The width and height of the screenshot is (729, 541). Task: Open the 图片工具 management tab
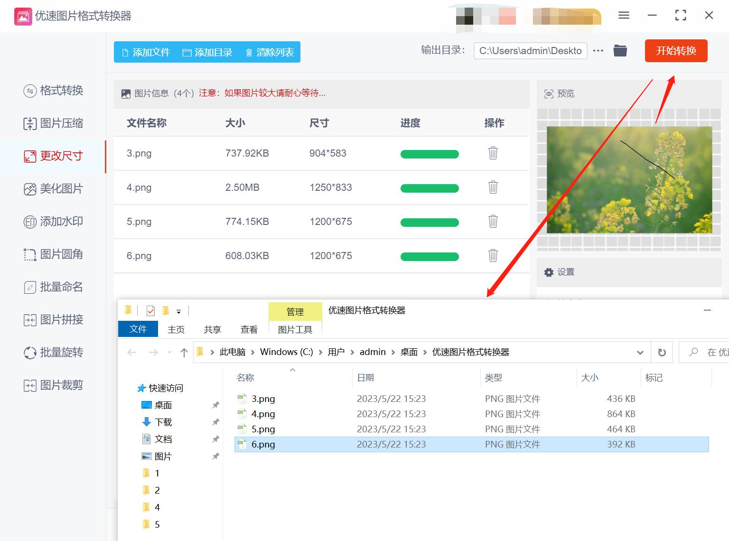click(x=295, y=329)
